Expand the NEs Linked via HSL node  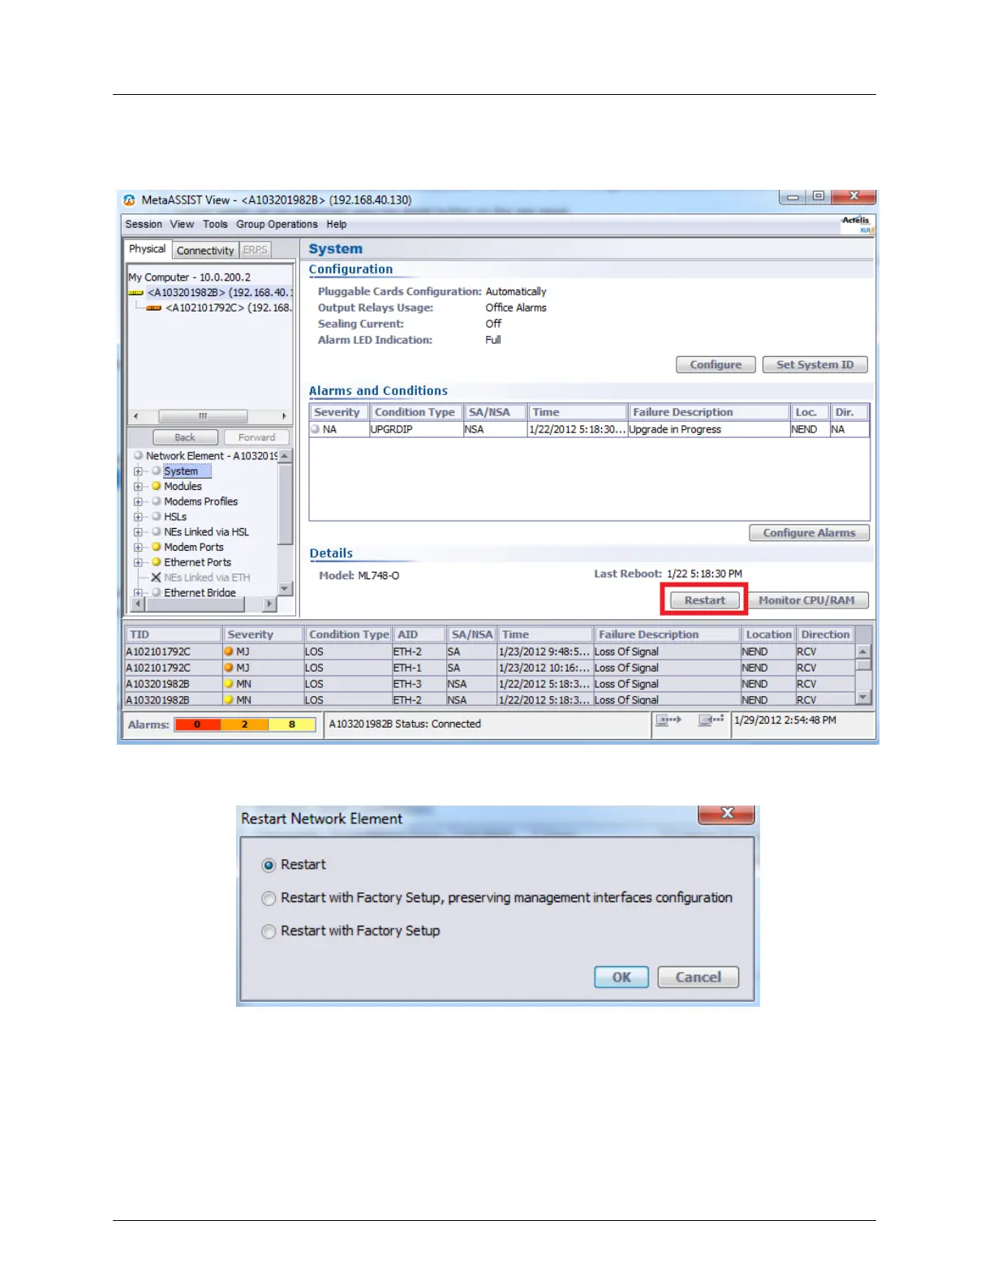click(x=138, y=532)
